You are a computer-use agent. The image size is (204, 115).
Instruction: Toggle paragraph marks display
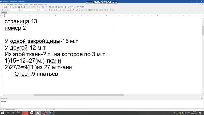65,7
